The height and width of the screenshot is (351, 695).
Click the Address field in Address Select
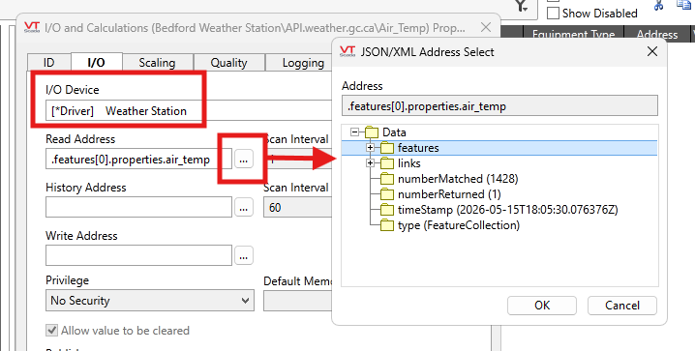pos(499,105)
